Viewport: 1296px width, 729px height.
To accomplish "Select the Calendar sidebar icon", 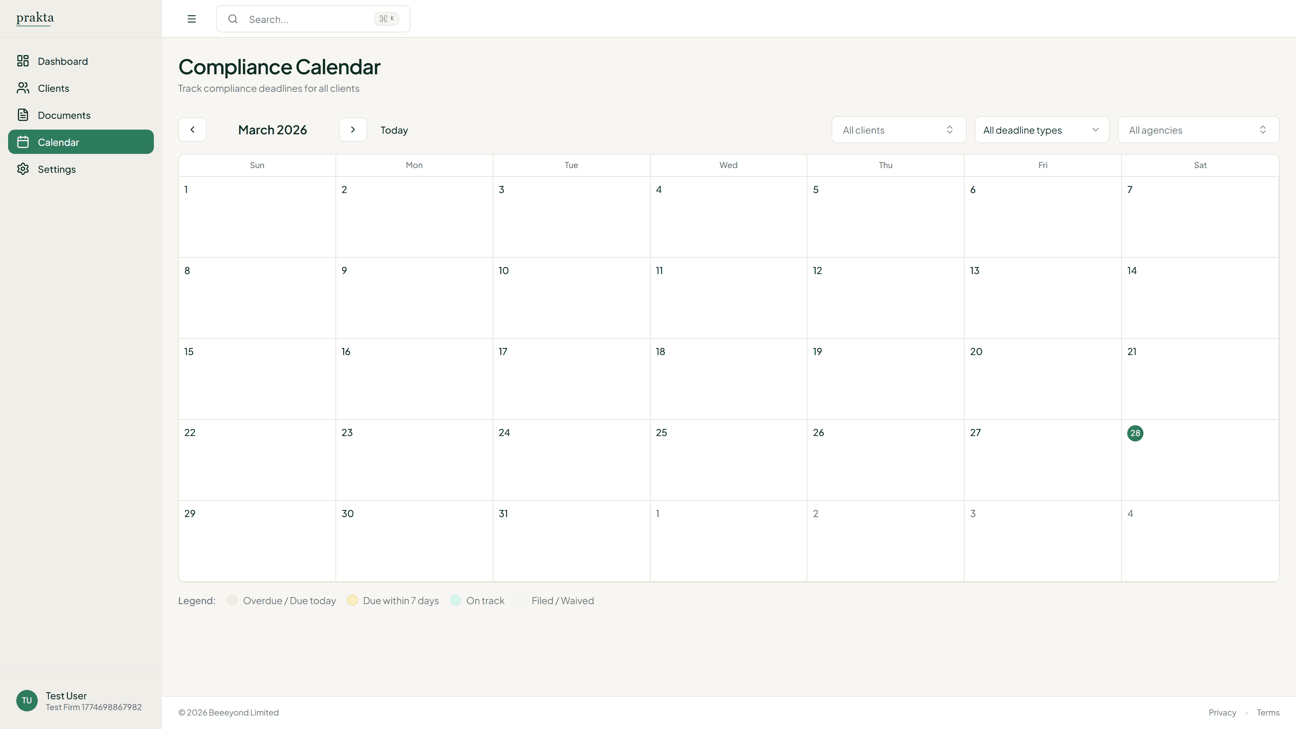I will pyautogui.click(x=23, y=142).
